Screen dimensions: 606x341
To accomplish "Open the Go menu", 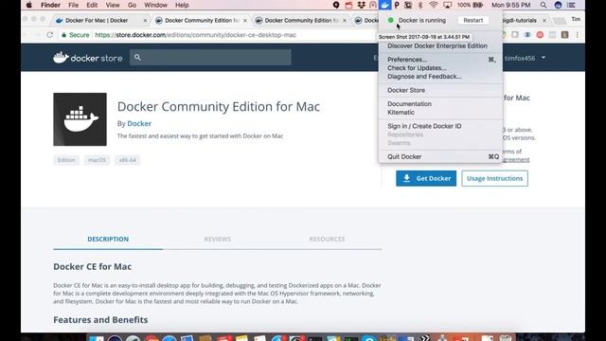I will pyautogui.click(x=133, y=5).
